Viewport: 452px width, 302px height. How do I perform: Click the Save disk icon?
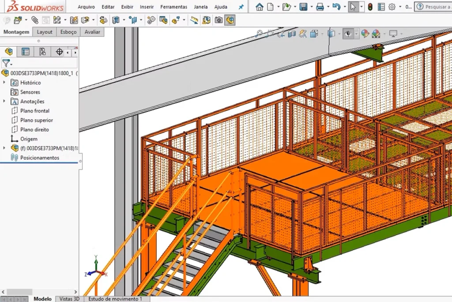303,7
